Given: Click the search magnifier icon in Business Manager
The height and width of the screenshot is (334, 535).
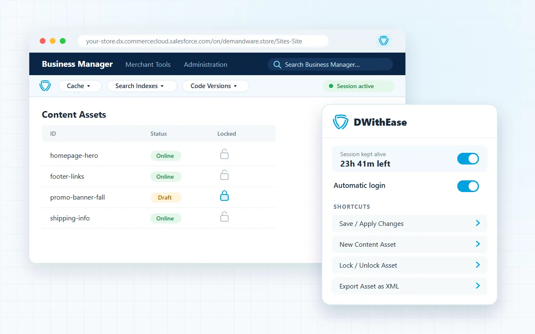Looking at the screenshot, I should (x=277, y=64).
